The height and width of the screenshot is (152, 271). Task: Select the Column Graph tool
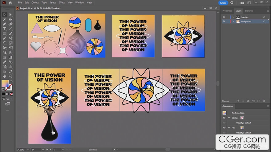pyautogui.click(x=11, y=67)
